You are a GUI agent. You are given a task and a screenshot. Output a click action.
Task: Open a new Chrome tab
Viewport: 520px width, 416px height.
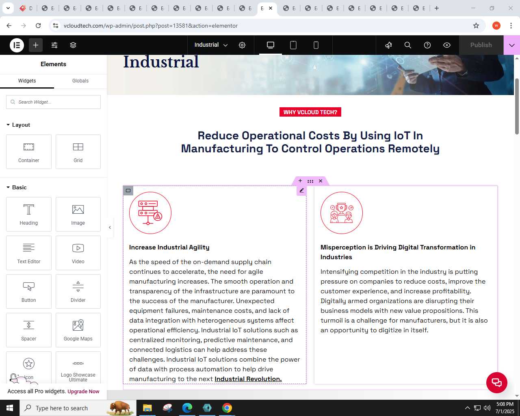(437, 8)
